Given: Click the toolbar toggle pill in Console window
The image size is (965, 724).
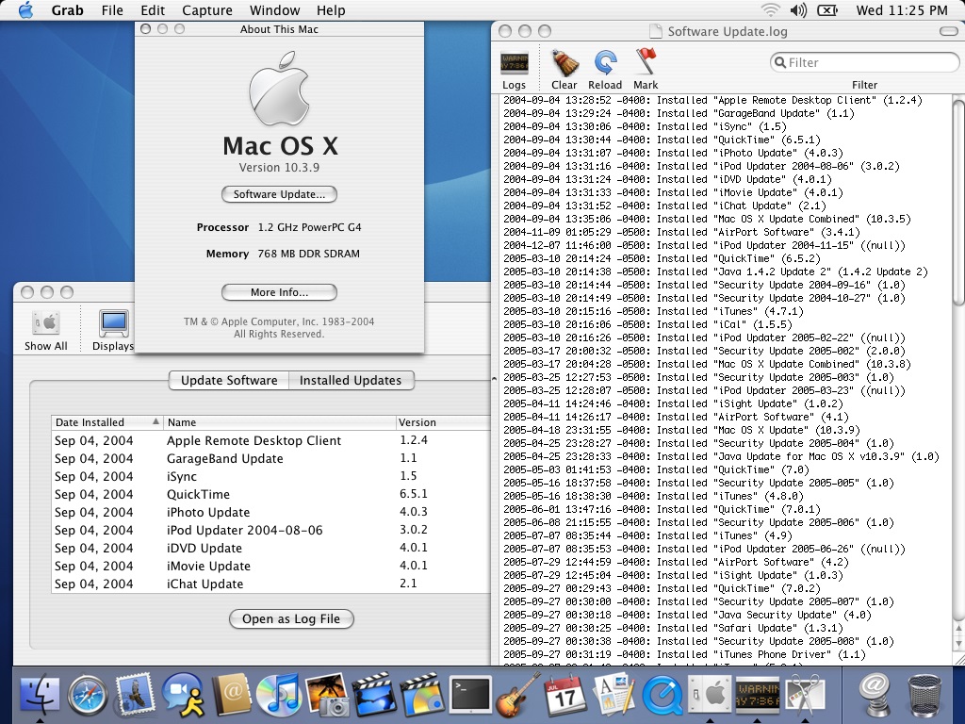Looking at the screenshot, I should [948, 31].
